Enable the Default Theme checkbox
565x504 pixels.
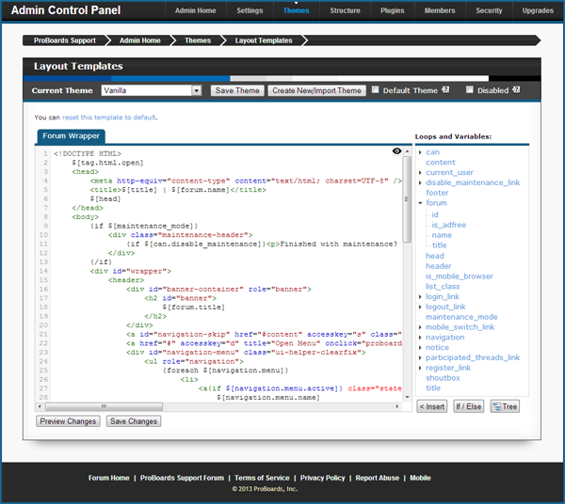tap(376, 90)
